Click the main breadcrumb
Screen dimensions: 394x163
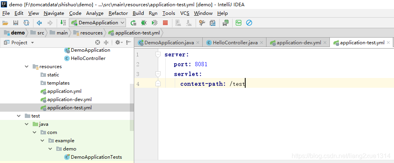(x=59, y=33)
